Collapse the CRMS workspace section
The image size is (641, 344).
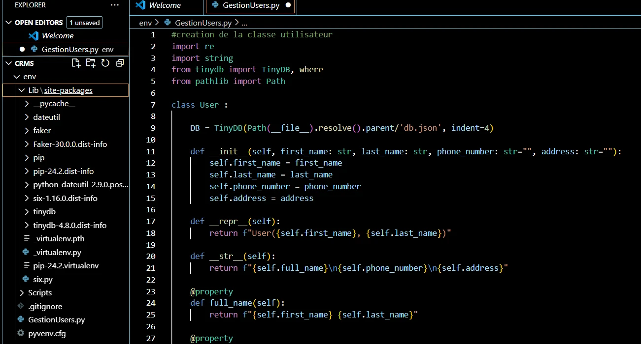(x=8, y=63)
